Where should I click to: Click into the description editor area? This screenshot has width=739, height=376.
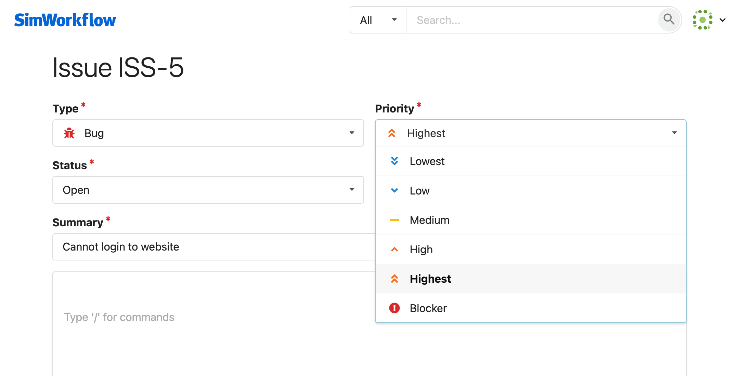[214, 324]
